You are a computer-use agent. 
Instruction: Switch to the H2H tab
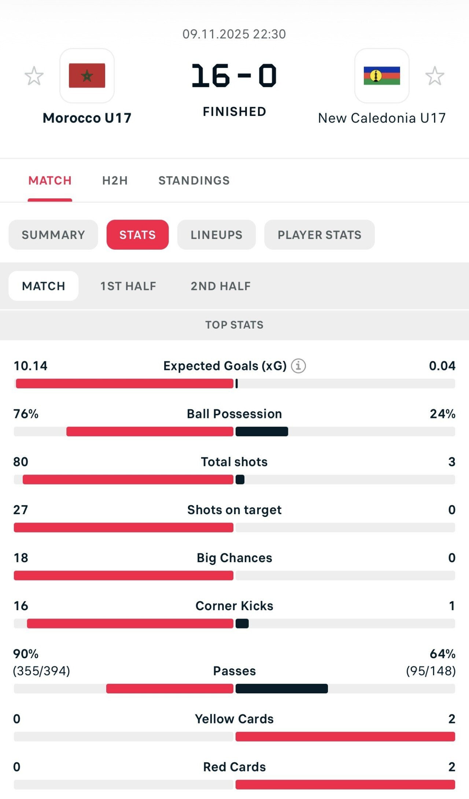click(115, 180)
